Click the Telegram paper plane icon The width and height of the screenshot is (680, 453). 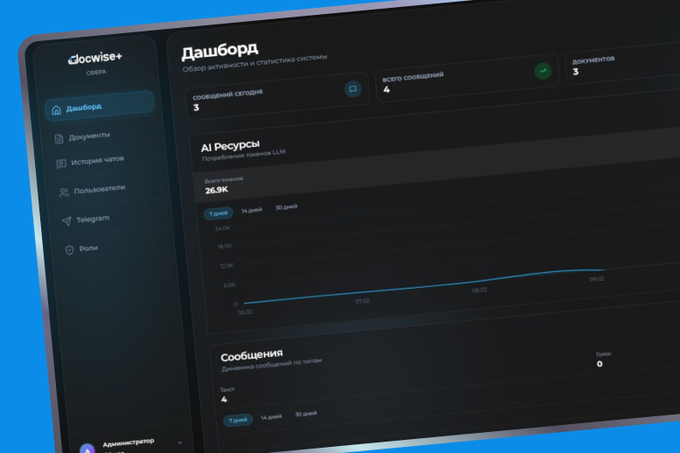(66, 220)
